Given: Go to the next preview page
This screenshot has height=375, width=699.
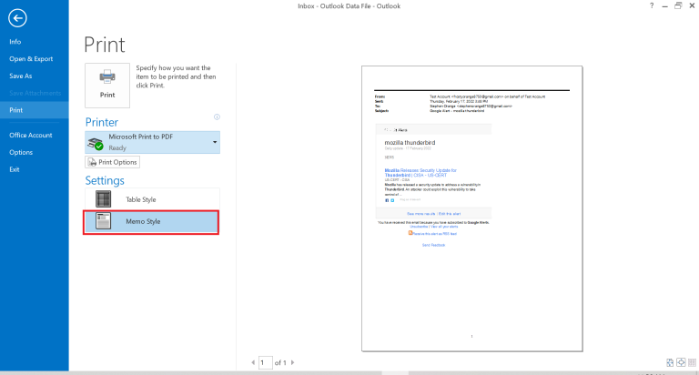Looking at the screenshot, I should pos(292,362).
